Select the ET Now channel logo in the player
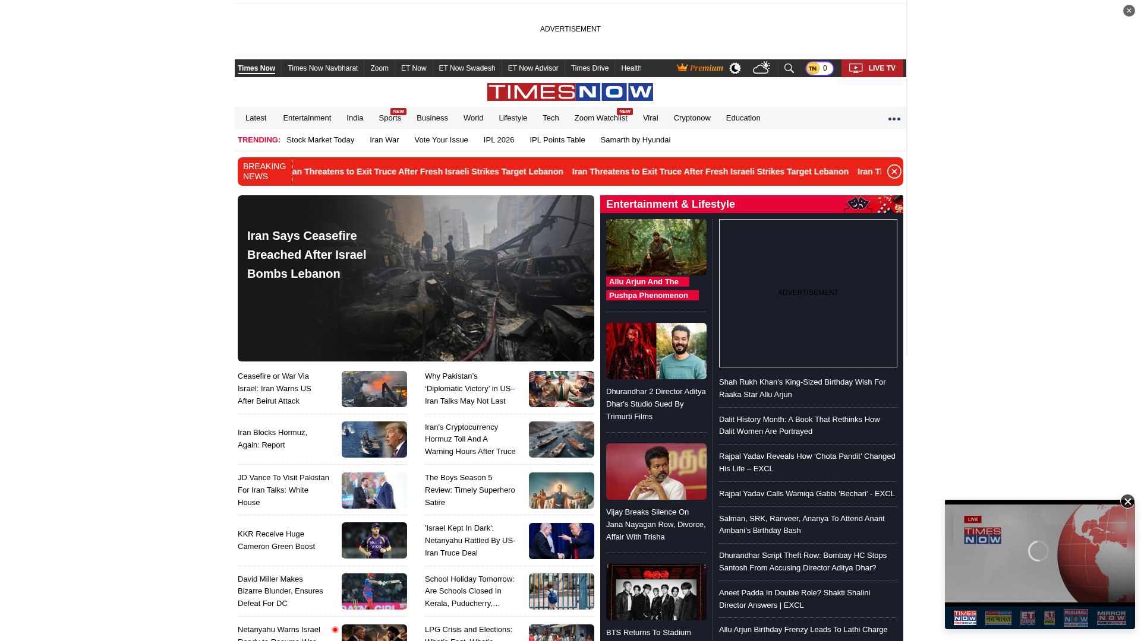This screenshot has height=641, width=1141. 1027,617
